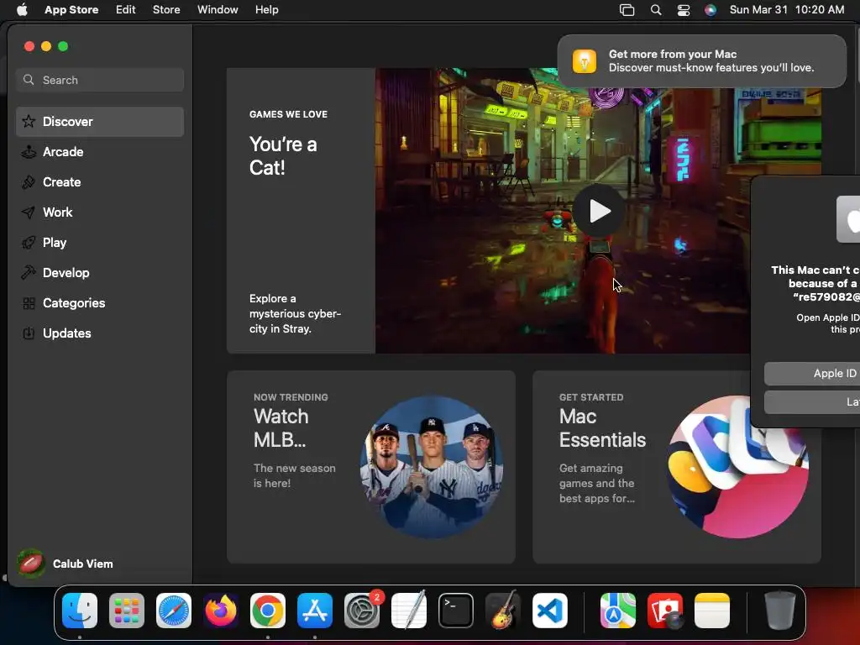Click the GET STARTED label
The image size is (860, 645).
591,397
